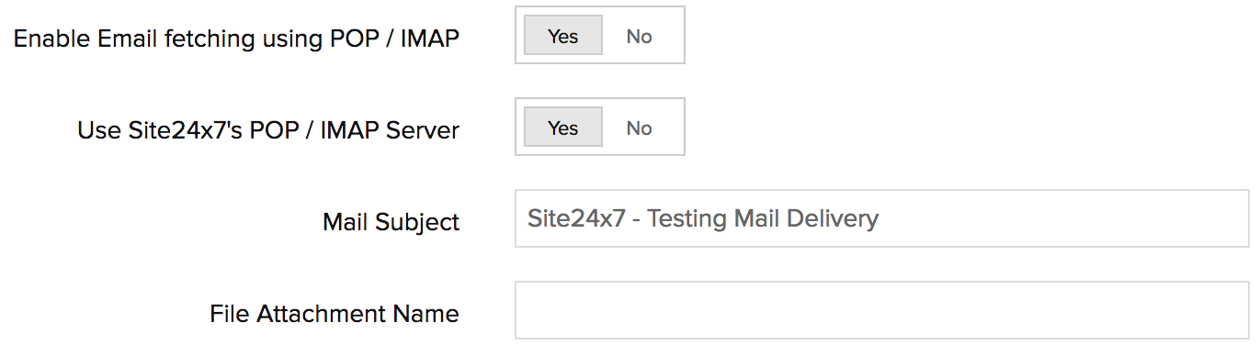Place cursor in empty attachment name box

(881, 310)
